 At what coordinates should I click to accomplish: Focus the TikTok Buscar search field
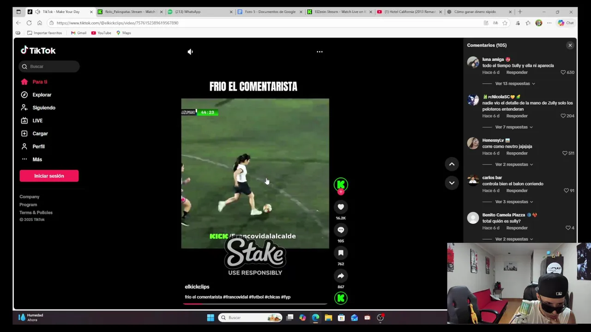pos(49,66)
